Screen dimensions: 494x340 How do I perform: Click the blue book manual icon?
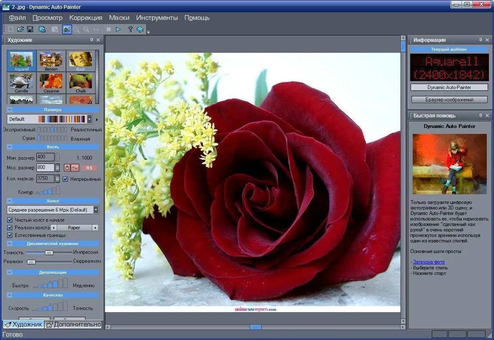[x=140, y=29]
